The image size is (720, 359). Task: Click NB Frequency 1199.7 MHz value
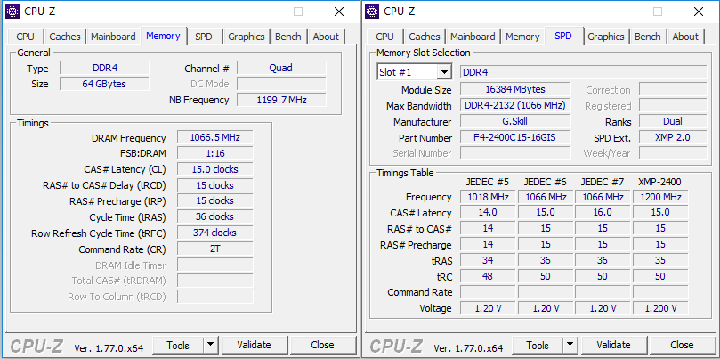[x=281, y=100]
